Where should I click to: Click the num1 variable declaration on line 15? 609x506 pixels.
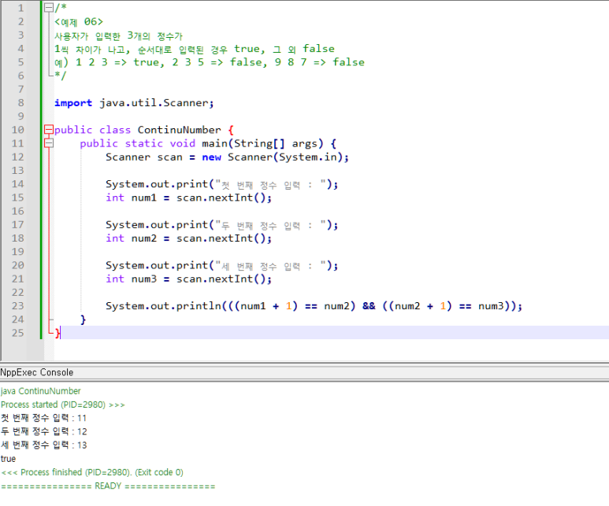[143, 198]
